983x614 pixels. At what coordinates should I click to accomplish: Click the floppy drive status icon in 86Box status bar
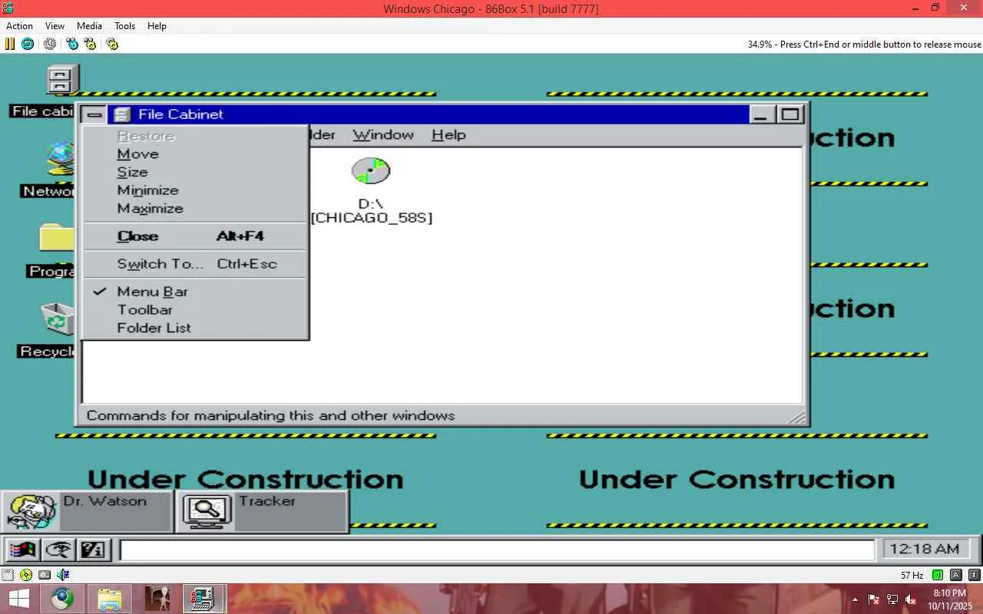8,575
